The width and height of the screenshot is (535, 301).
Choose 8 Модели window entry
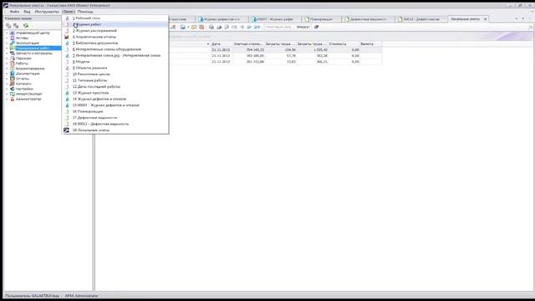(x=115, y=62)
